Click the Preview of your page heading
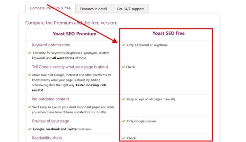246x142 pixels. (50, 121)
